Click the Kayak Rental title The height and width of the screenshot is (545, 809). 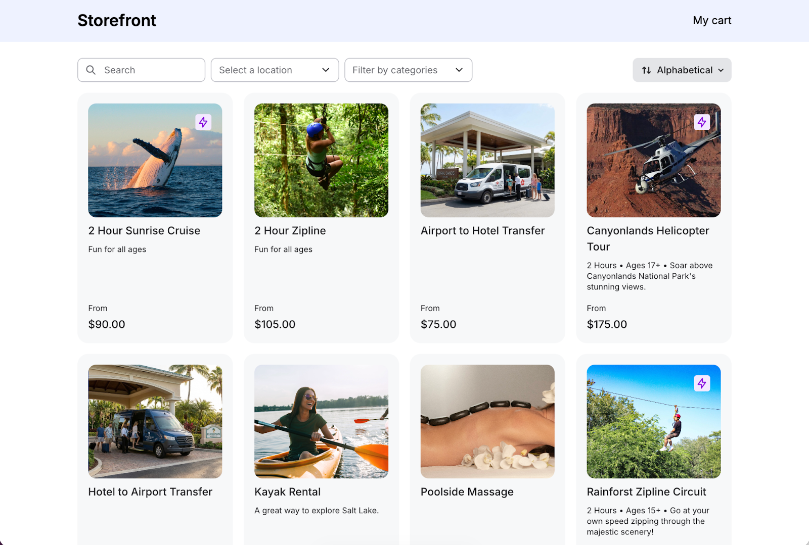[287, 492]
